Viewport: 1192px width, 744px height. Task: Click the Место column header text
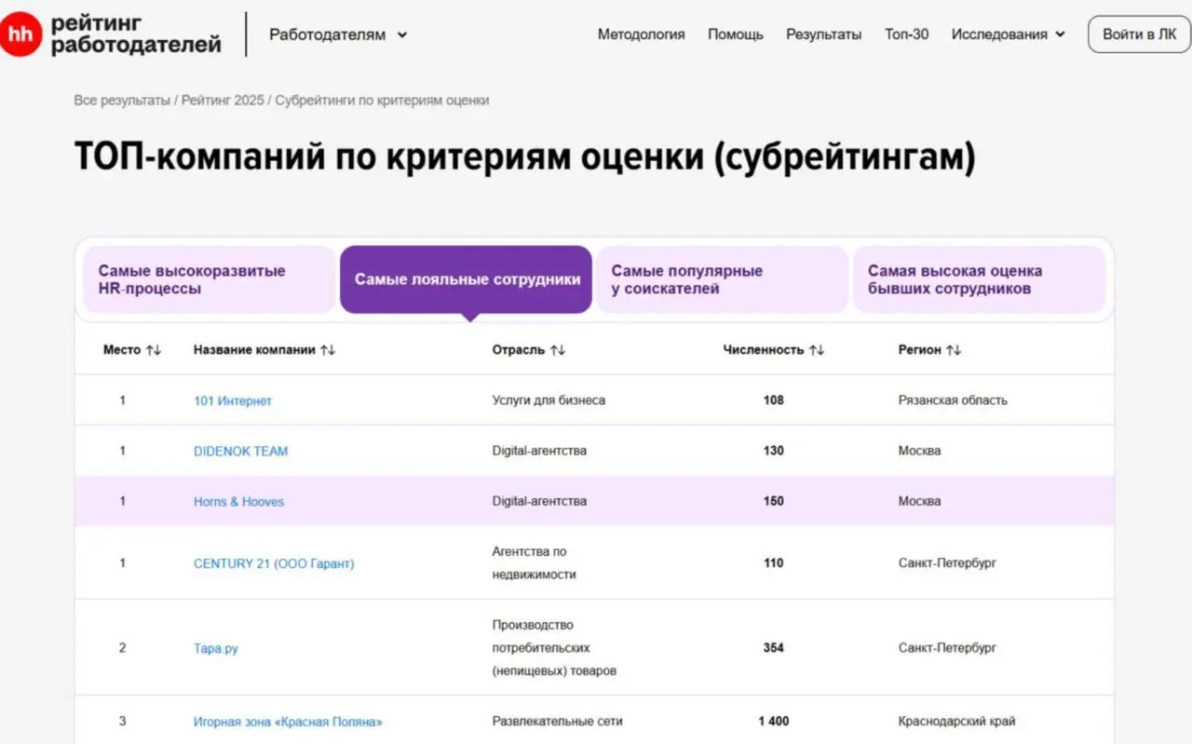(x=122, y=350)
